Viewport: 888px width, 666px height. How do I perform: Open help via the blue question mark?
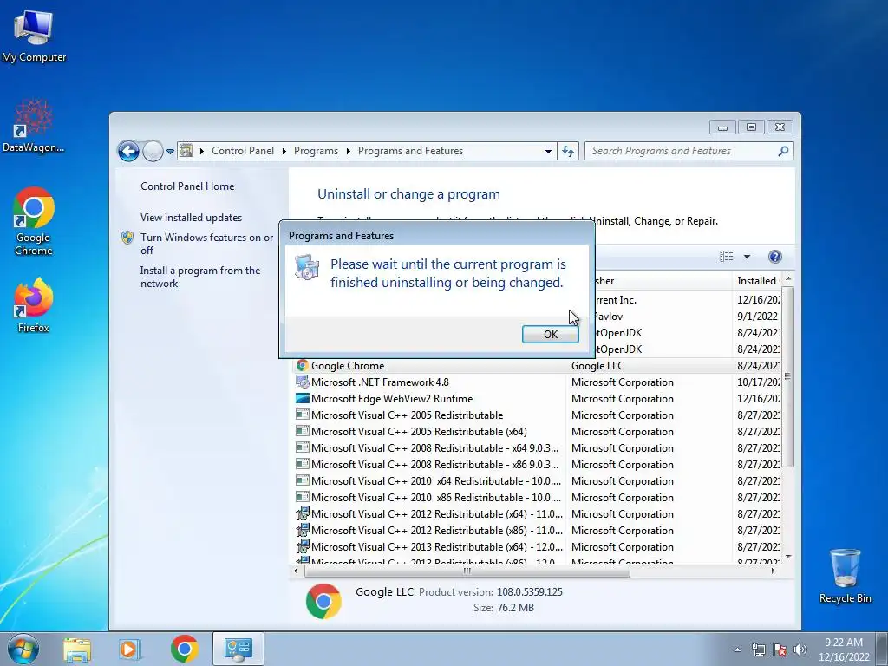pos(774,257)
